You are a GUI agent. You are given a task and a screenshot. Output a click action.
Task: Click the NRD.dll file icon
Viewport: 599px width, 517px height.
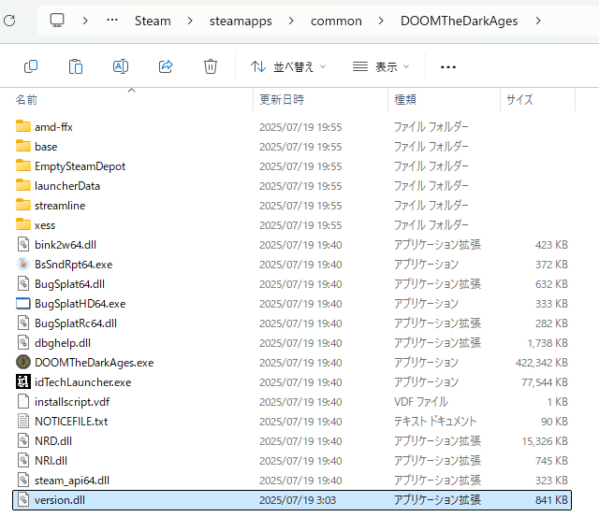click(23, 440)
